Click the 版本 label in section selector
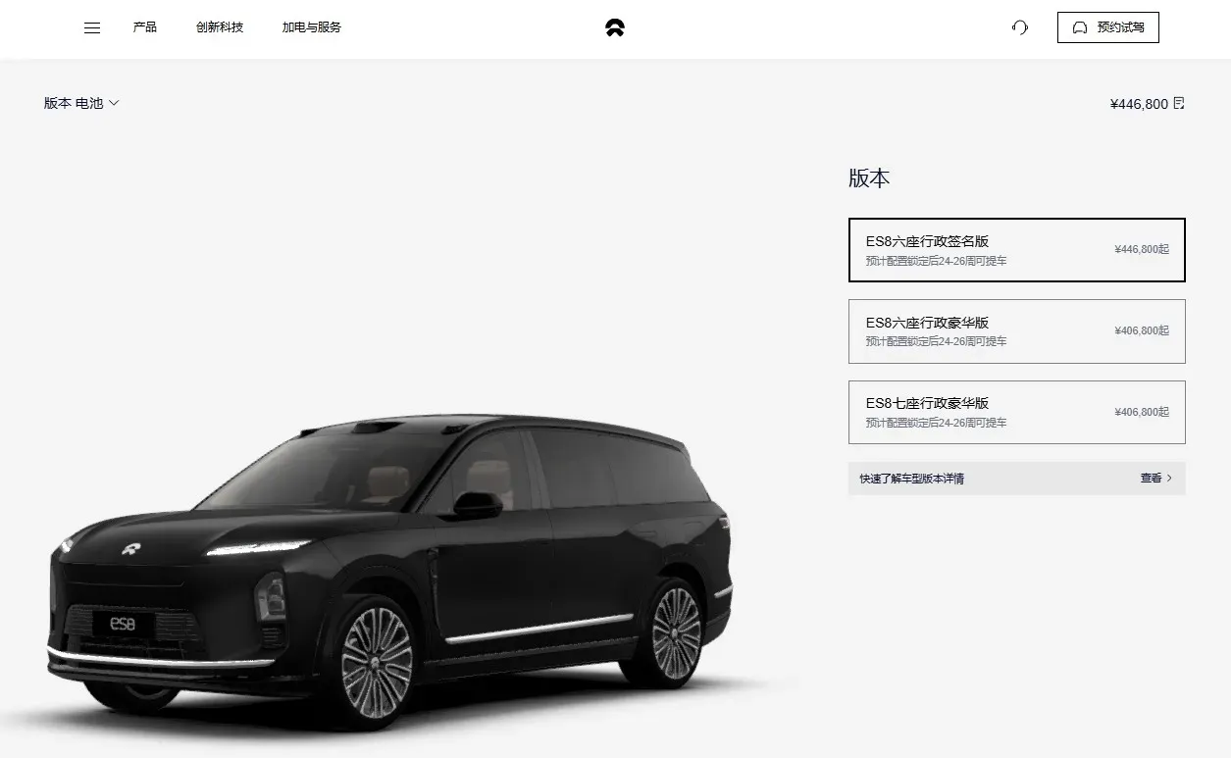This screenshot has width=1231, height=758. click(58, 103)
